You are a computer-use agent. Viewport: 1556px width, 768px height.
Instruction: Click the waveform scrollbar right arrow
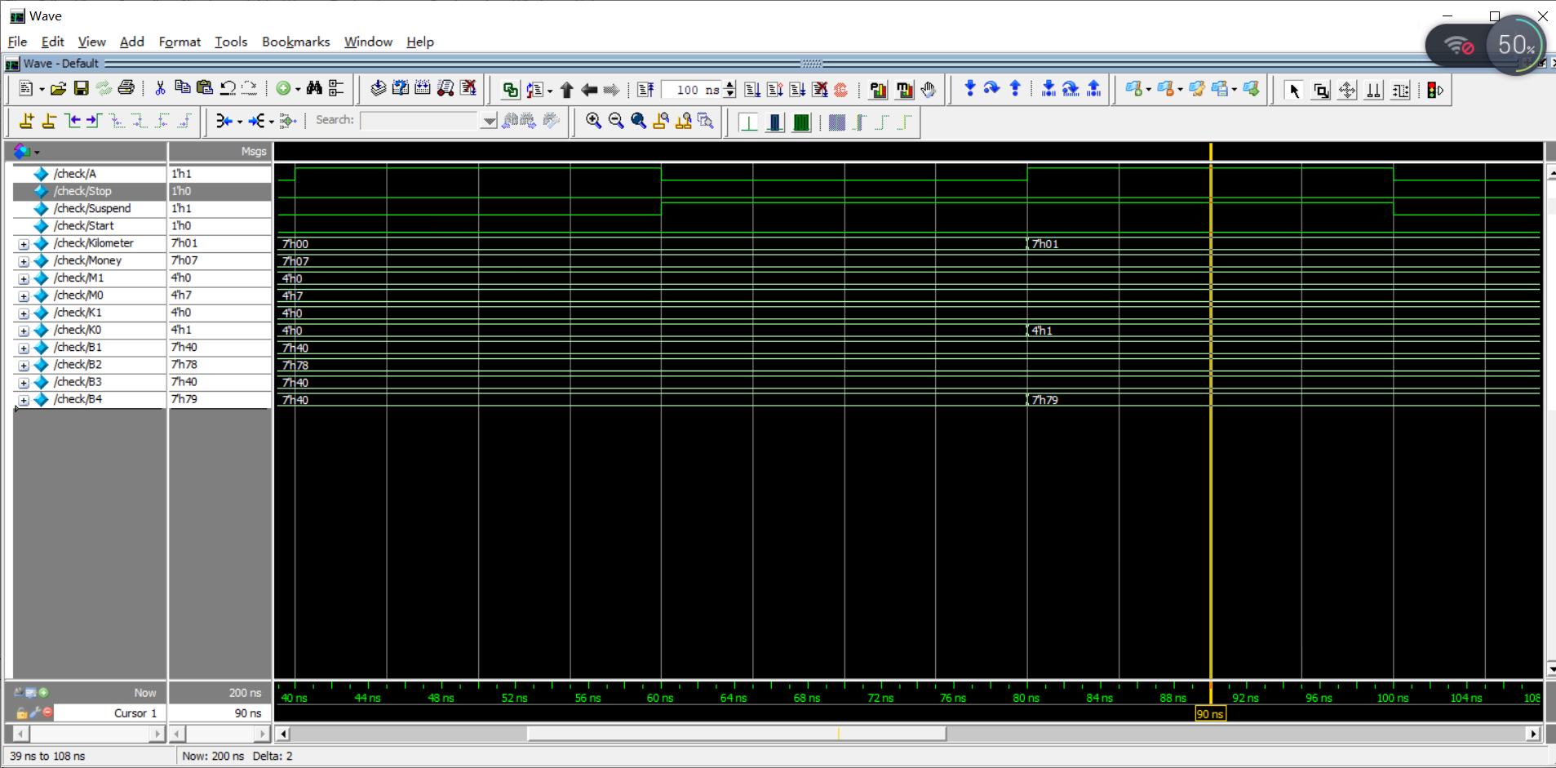point(1533,733)
